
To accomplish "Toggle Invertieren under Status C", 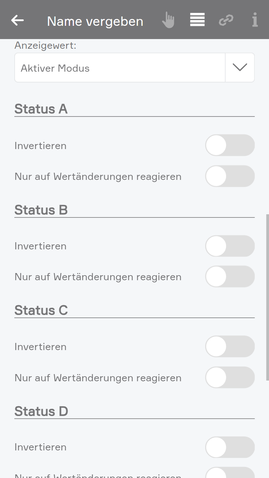I will [x=230, y=346].
